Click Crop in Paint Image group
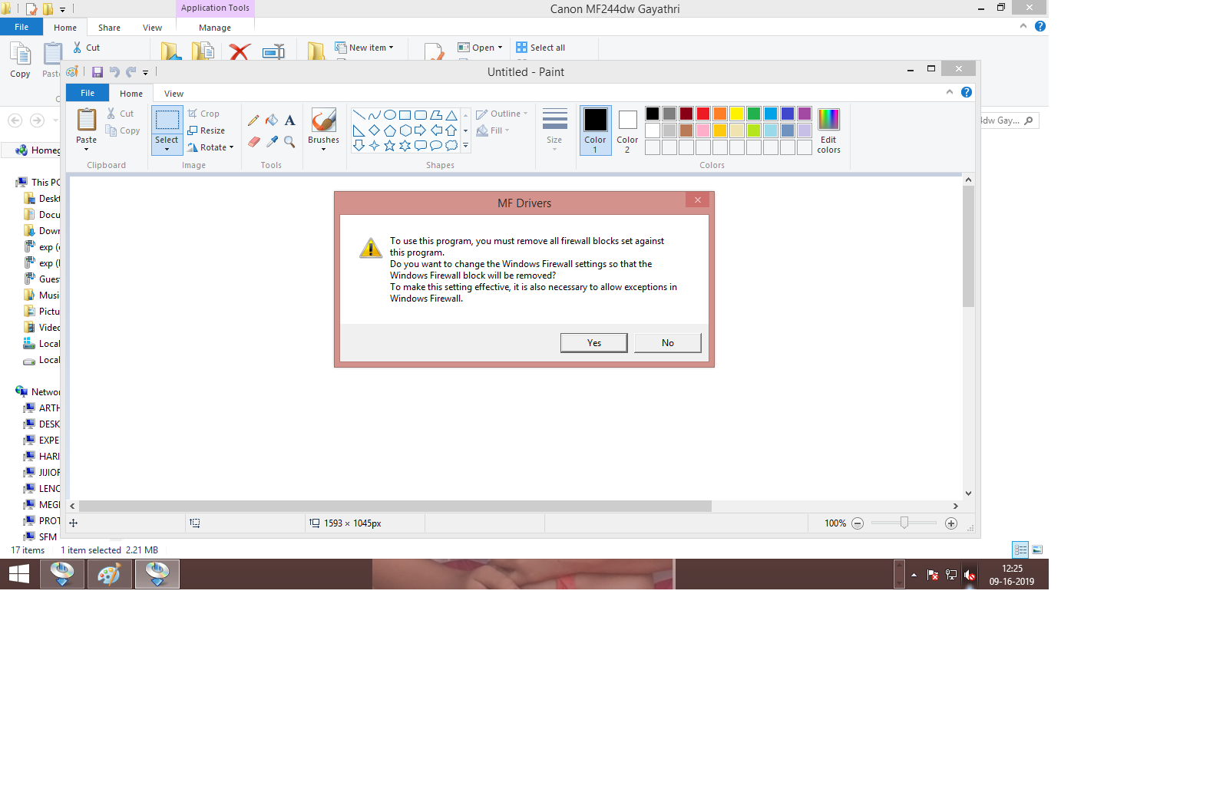Screen dimensions: 1223x802 203,114
